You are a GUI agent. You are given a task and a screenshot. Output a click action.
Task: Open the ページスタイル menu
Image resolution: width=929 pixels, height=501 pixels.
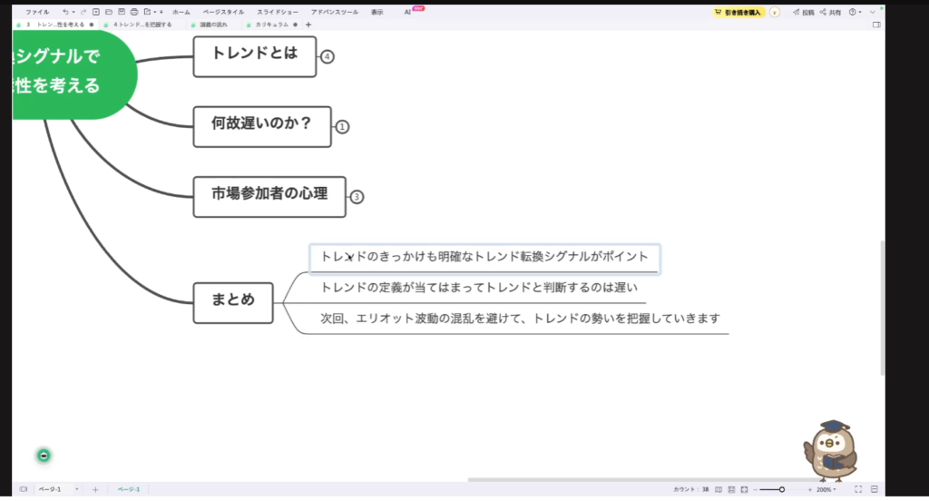pyautogui.click(x=223, y=12)
